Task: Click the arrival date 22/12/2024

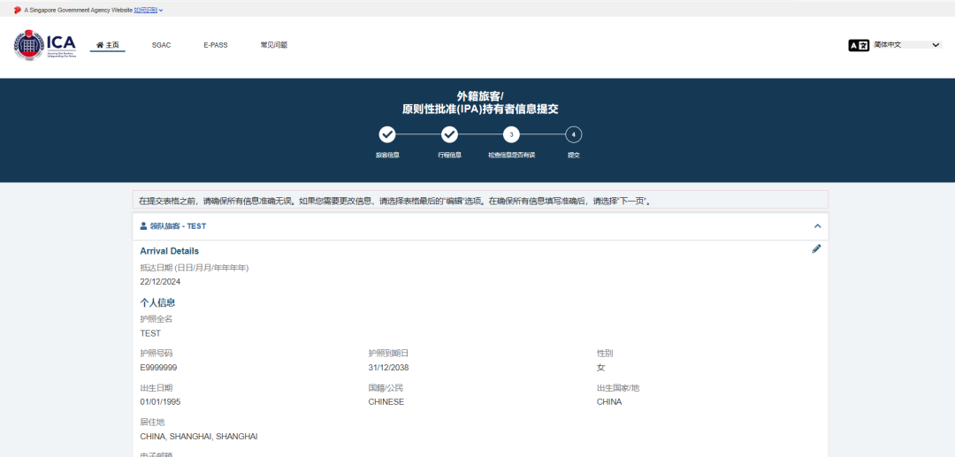Action: (160, 282)
